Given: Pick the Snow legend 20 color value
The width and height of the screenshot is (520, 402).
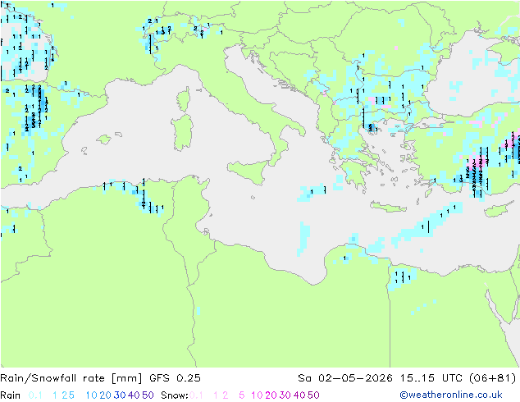Looking at the screenshot, I should 271,395.
